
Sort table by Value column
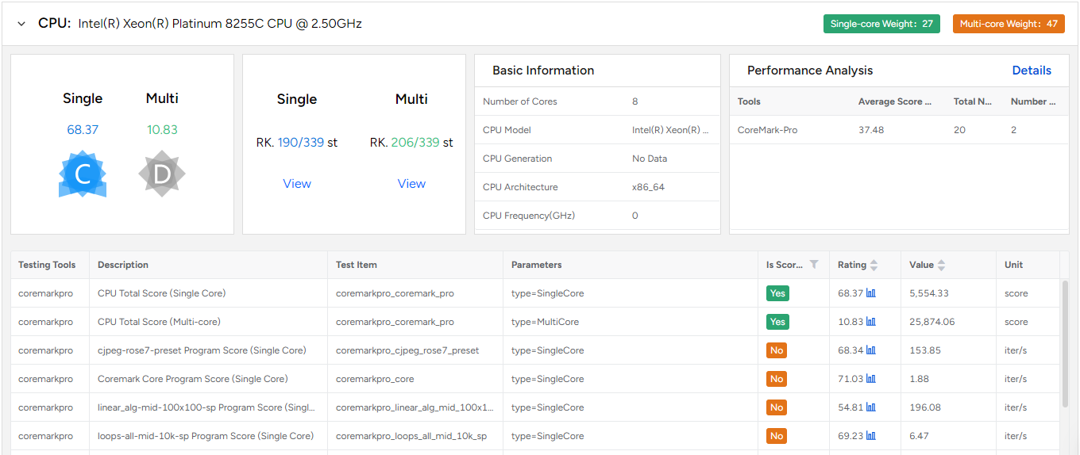[941, 265]
